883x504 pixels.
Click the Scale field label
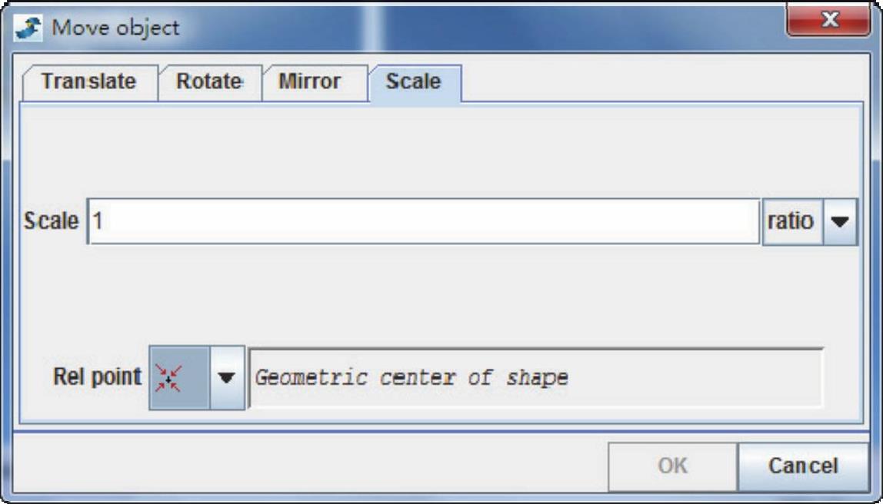[x=51, y=222]
